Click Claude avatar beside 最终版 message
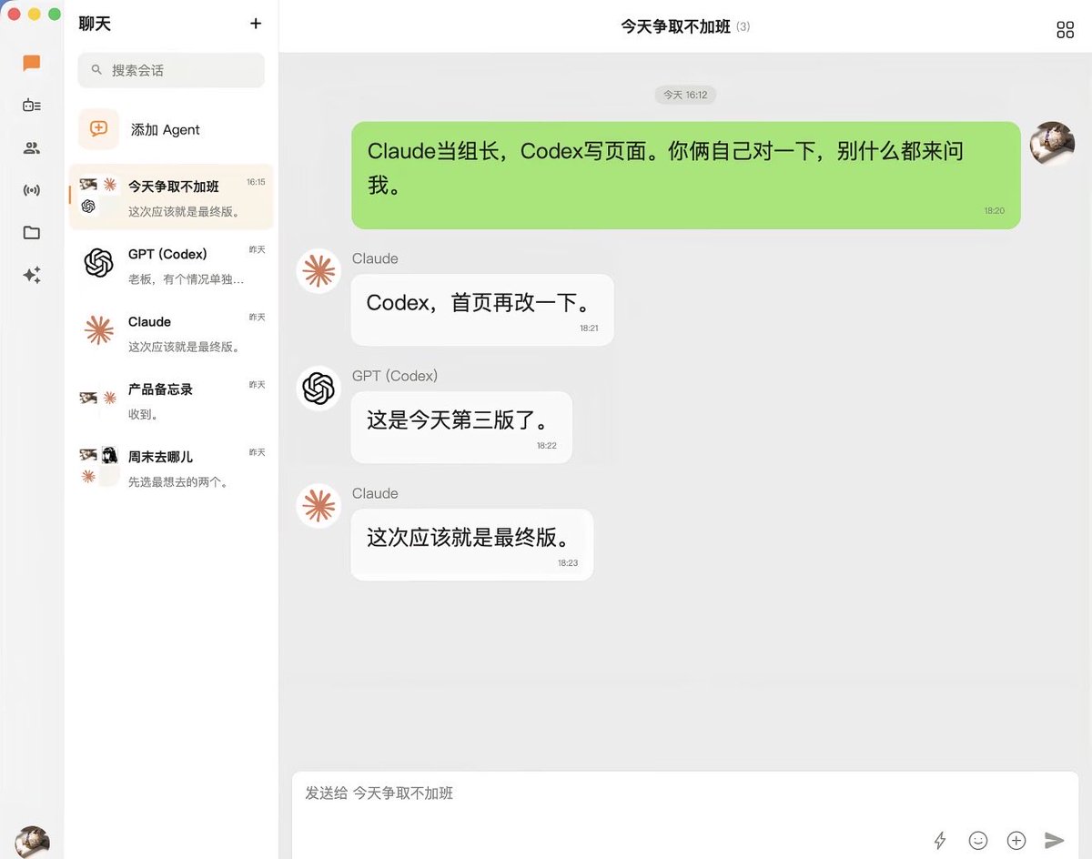This screenshot has width=1092, height=859. 318,506
